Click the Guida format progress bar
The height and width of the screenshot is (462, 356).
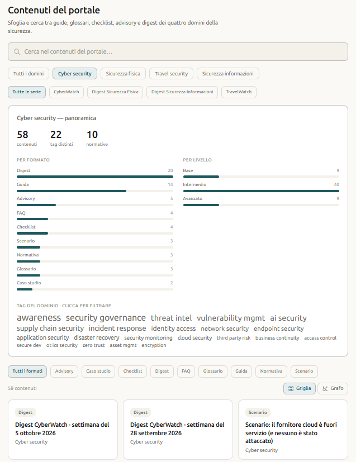(x=95, y=191)
